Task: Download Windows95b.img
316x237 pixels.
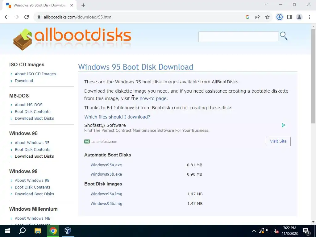Action: tap(106, 203)
